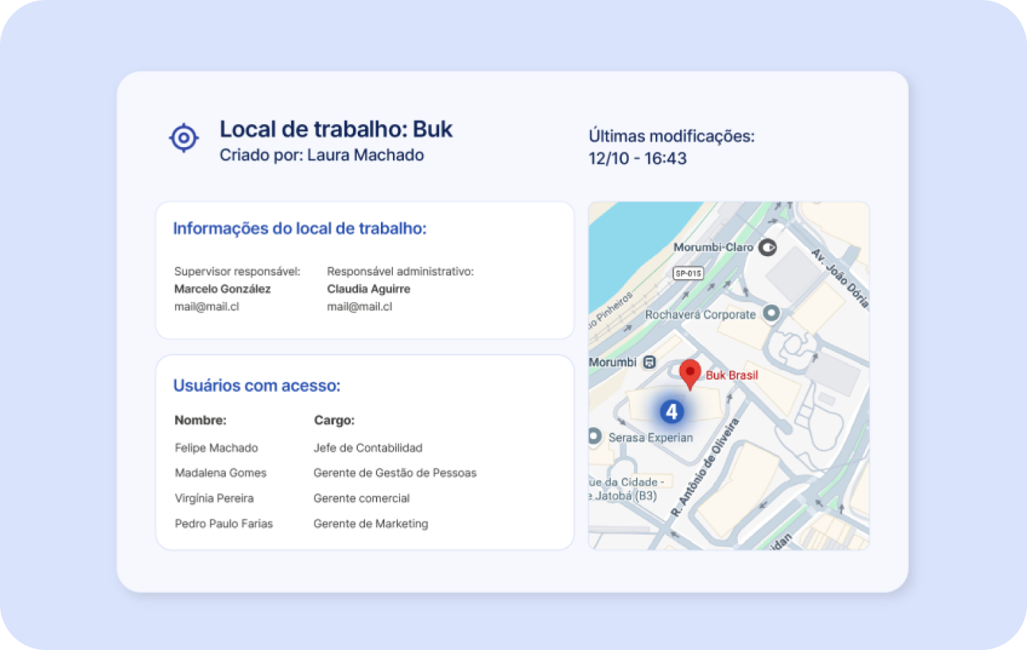
Task: Click the role "Jefe de Contabilidad"
Action: (368, 448)
